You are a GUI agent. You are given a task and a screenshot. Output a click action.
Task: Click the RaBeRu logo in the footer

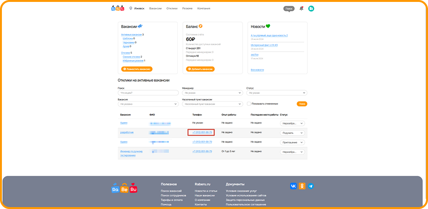[x=124, y=189]
